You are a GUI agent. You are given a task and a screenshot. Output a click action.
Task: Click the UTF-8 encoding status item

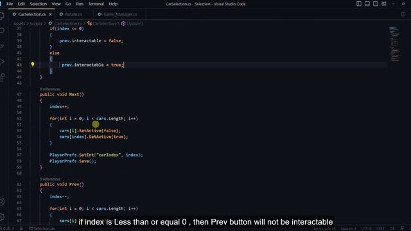click(x=366, y=228)
